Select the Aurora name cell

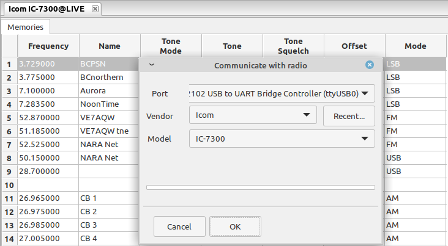point(109,90)
